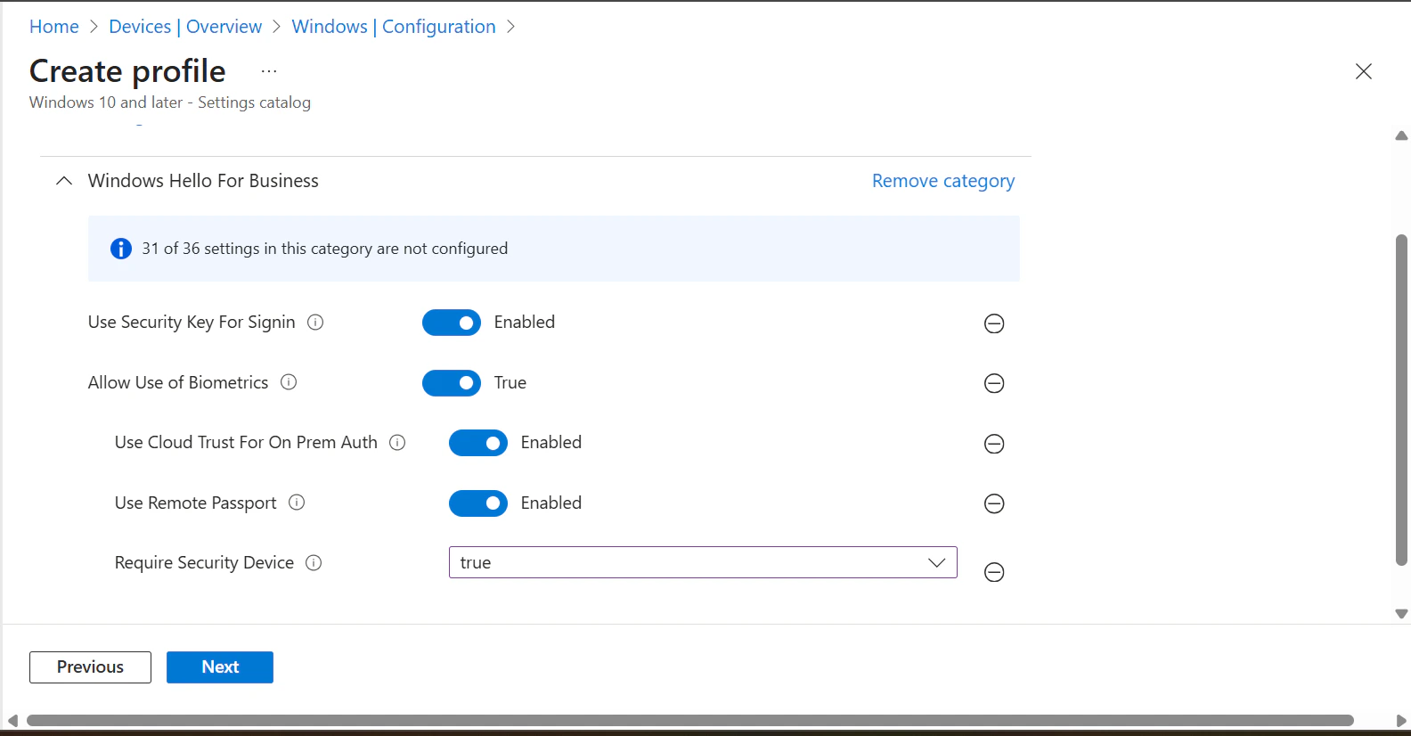Remove the Use Remote Passport setting
This screenshot has width=1411, height=736.
point(994,503)
